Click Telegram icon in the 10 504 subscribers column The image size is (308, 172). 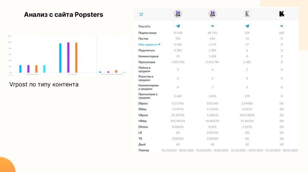178,26
